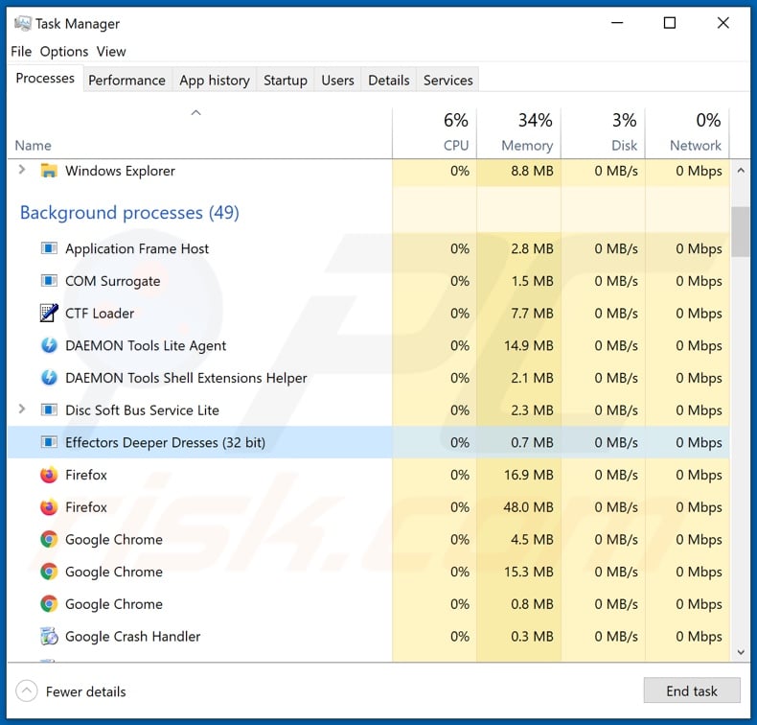Viewport: 757px width, 725px height.
Task: Click the Firefox icon with 48.0 MB memory
Action: coord(49,507)
